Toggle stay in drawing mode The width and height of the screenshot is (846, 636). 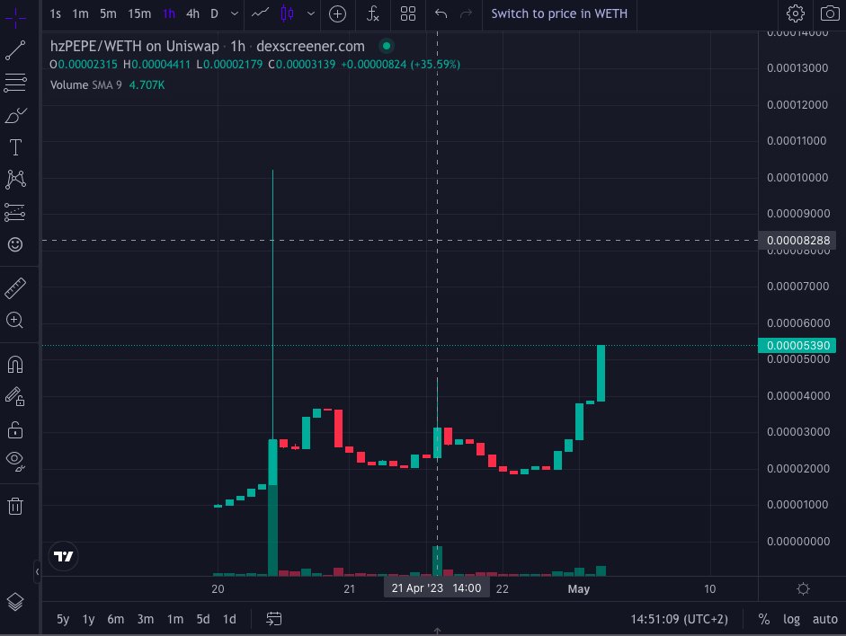click(15, 397)
